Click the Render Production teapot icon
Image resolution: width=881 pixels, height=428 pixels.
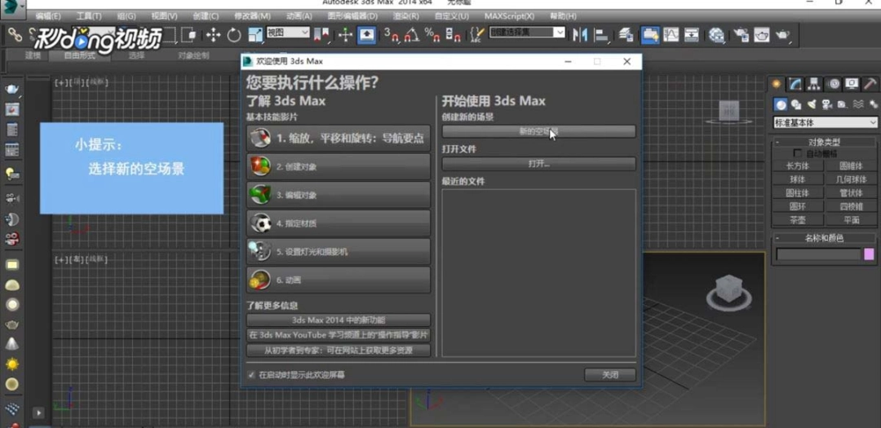pos(782,35)
